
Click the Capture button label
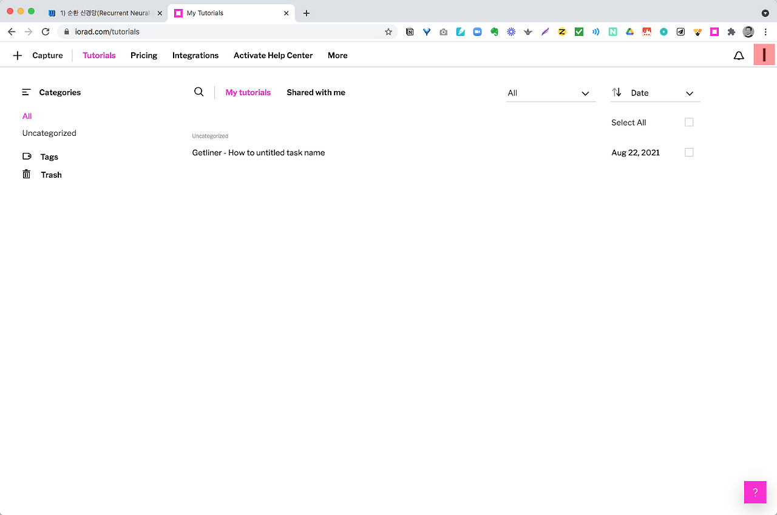[48, 55]
